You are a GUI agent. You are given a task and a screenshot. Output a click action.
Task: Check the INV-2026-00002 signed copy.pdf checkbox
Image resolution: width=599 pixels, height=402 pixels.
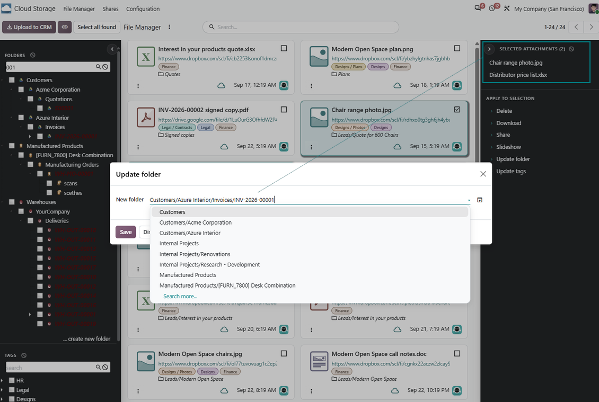click(284, 110)
